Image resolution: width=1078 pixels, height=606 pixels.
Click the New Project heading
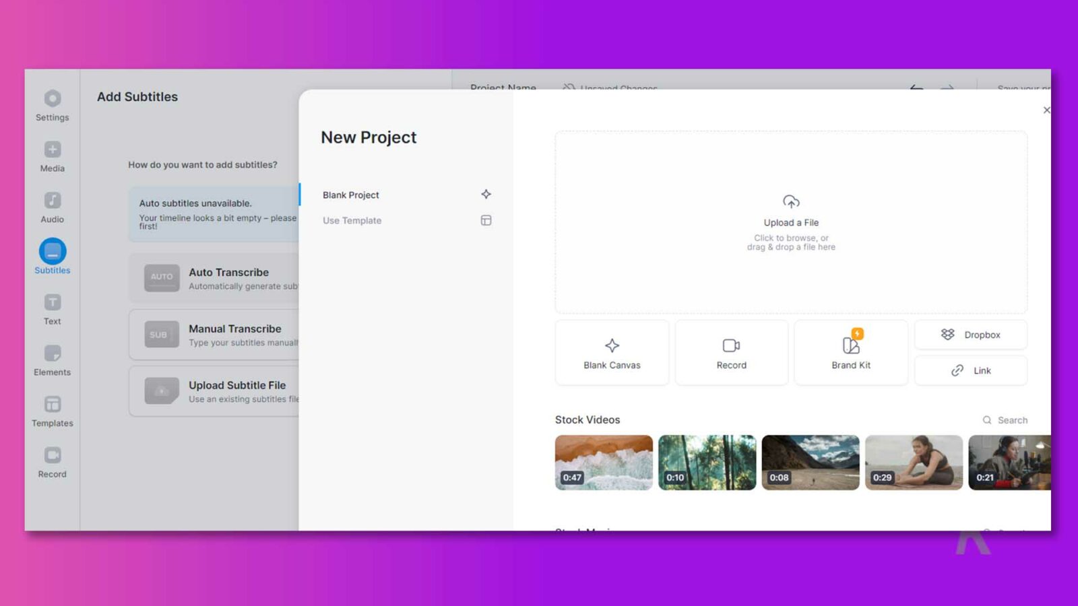click(x=369, y=137)
